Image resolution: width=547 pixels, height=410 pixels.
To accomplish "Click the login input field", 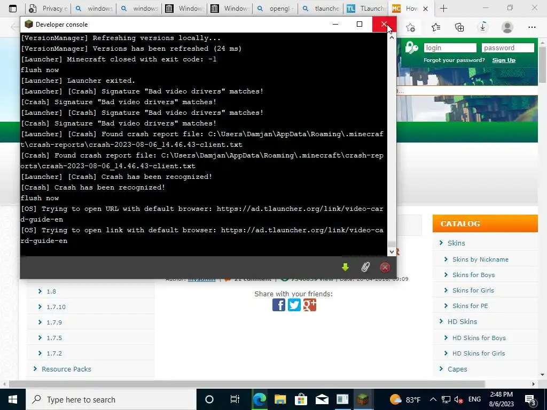I will (450, 48).
